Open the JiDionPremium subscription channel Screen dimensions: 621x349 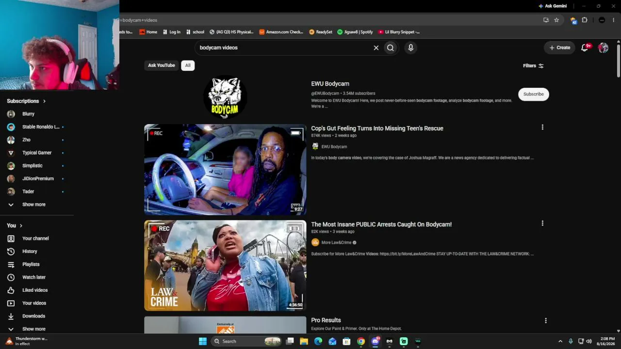pos(37,178)
